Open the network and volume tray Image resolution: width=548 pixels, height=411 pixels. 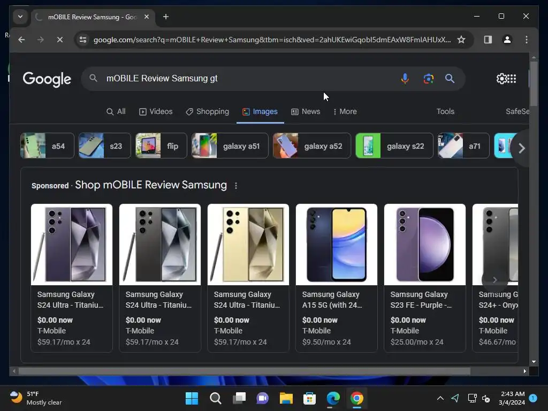tap(479, 398)
